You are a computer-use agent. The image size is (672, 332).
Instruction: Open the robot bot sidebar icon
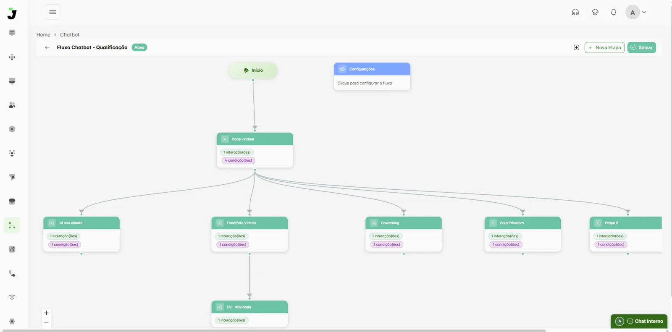tap(12, 57)
